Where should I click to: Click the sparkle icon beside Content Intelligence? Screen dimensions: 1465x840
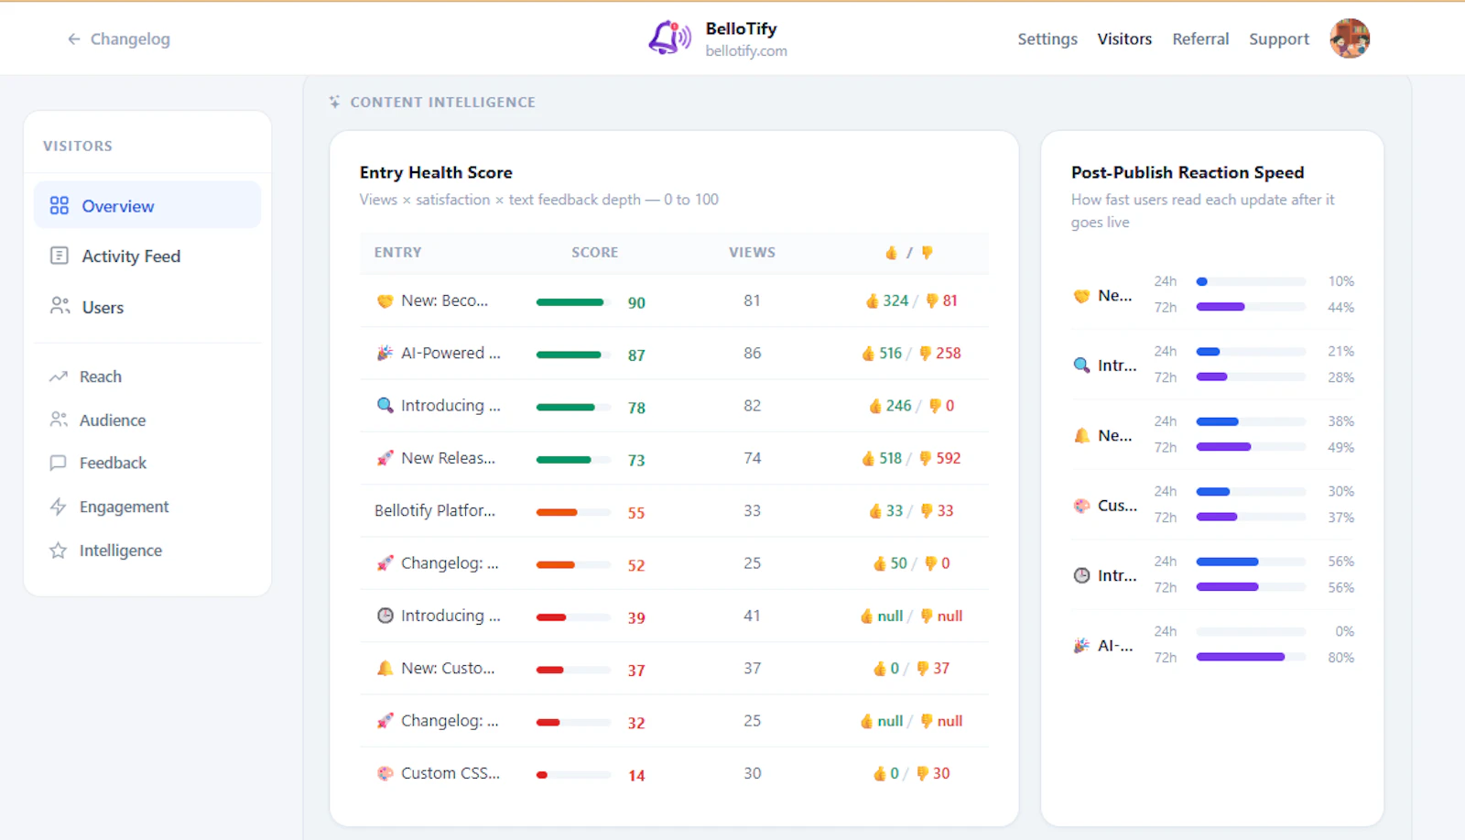tap(335, 102)
